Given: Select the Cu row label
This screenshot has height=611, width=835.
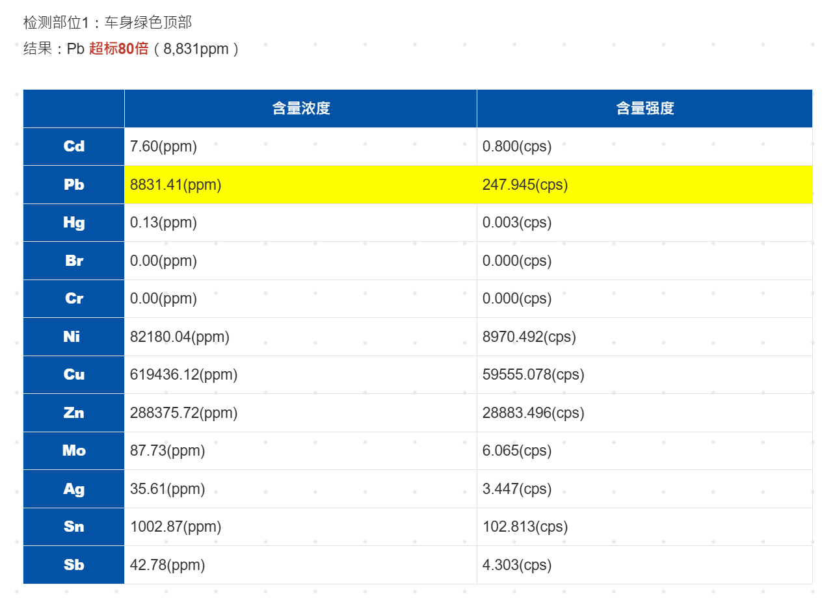Looking at the screenshot, I should [x=74, y=374].
